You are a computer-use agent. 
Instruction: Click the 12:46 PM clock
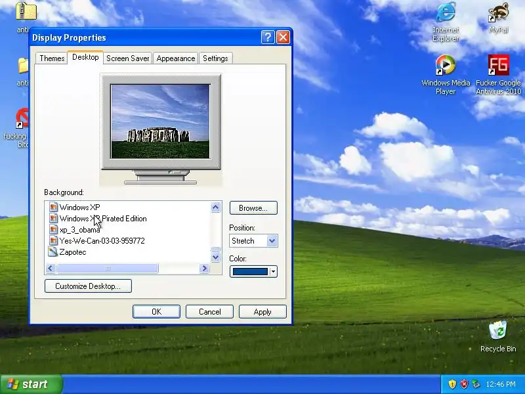point(501,384)
